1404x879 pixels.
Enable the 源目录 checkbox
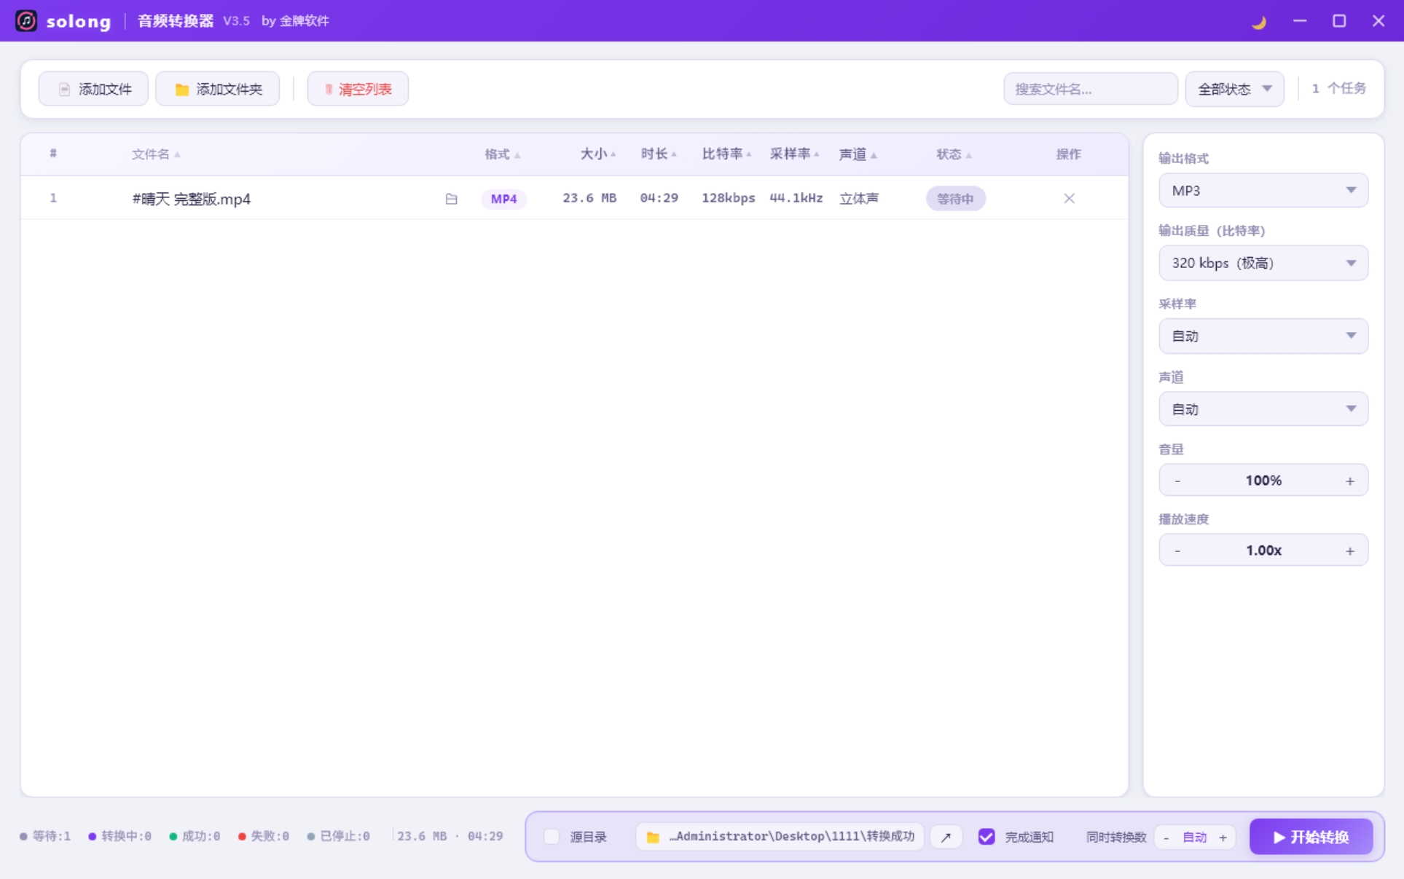[x=552, y=837]
